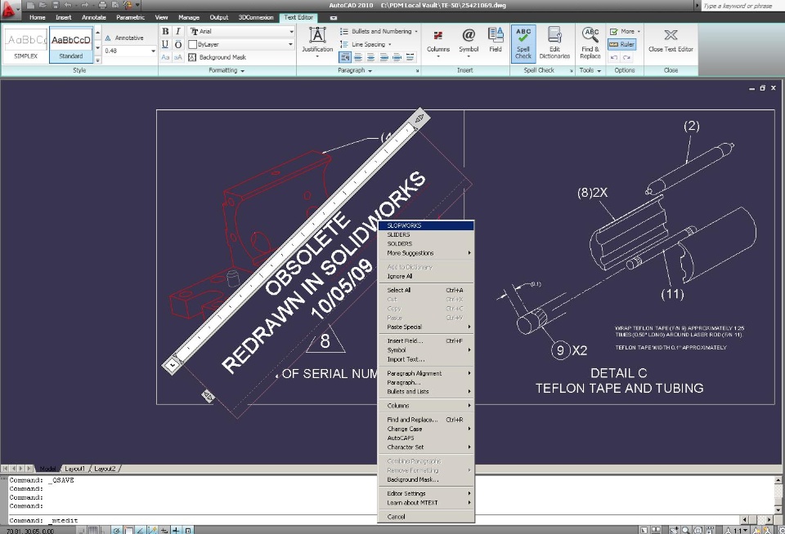Screen dimensions: 785x534
Task: Open More Suggestions submenu
Action: (425, 253)
